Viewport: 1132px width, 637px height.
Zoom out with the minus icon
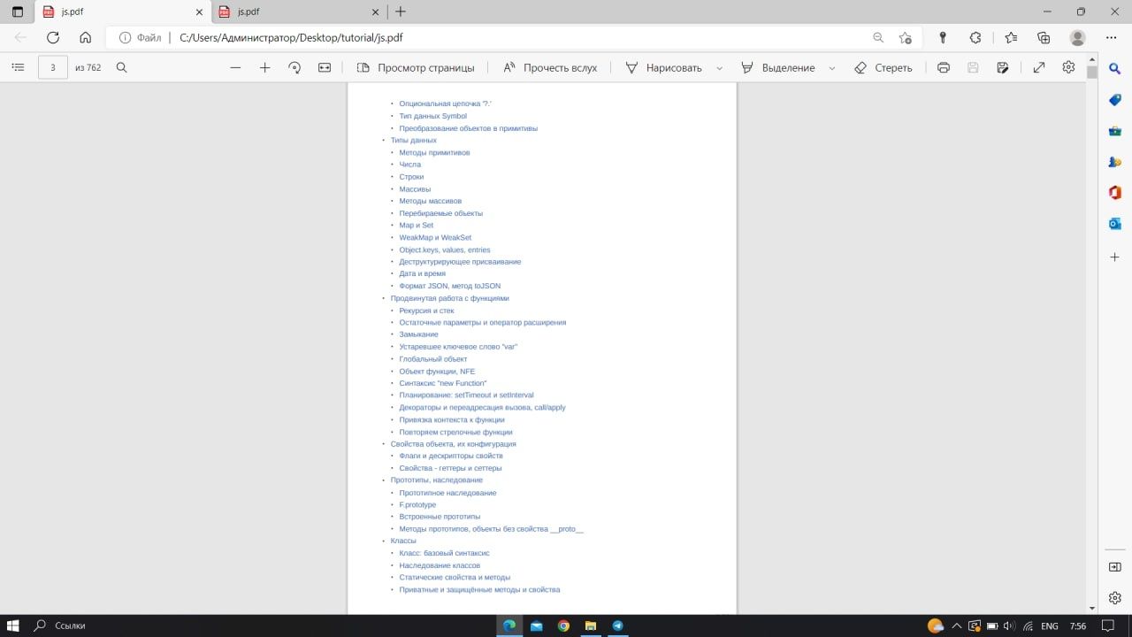pos(235,67)
